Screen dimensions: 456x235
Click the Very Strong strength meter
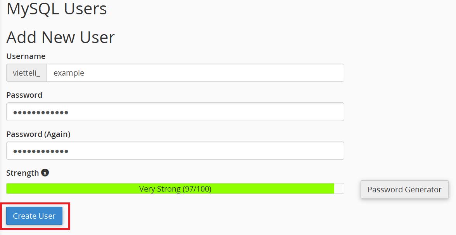pos(175,189)
